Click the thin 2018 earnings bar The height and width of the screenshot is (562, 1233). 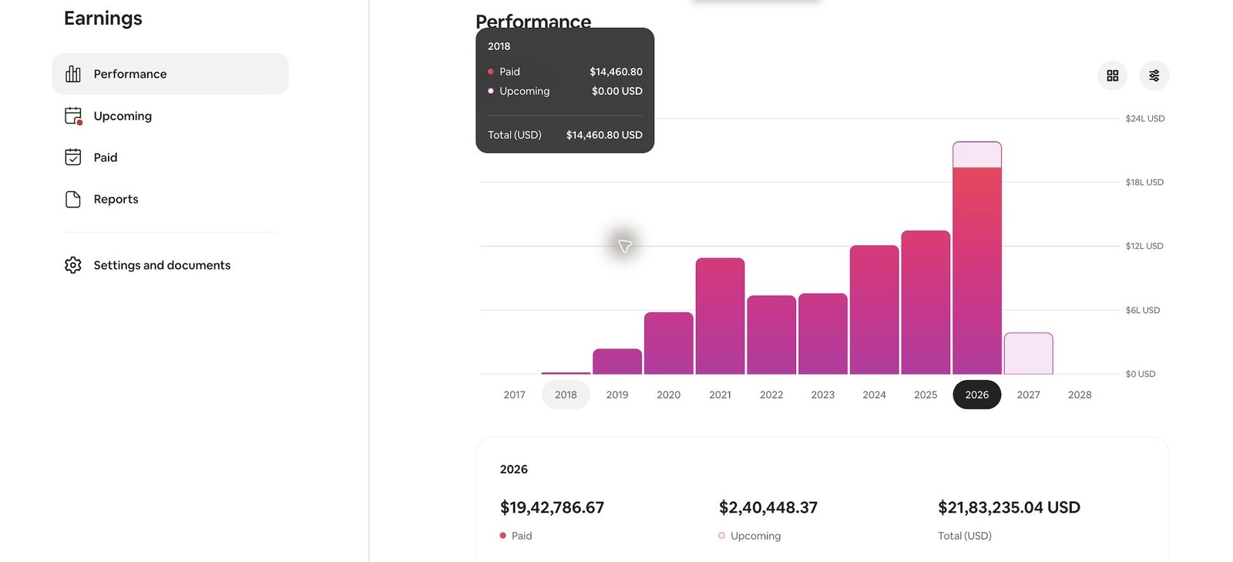click(566, 373)
